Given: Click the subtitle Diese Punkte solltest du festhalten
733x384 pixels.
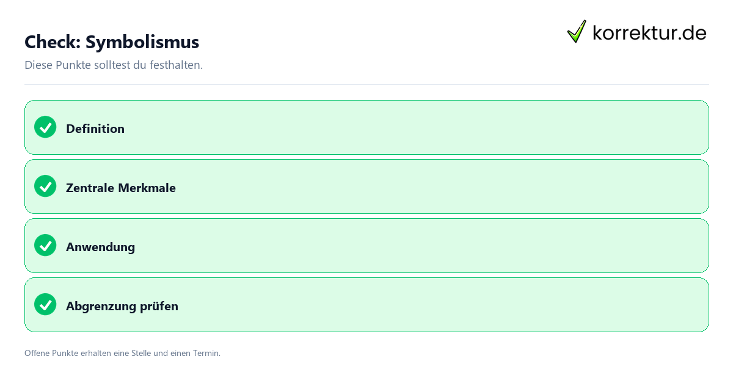Looking at the screenshot, I should tap(114, 65).
